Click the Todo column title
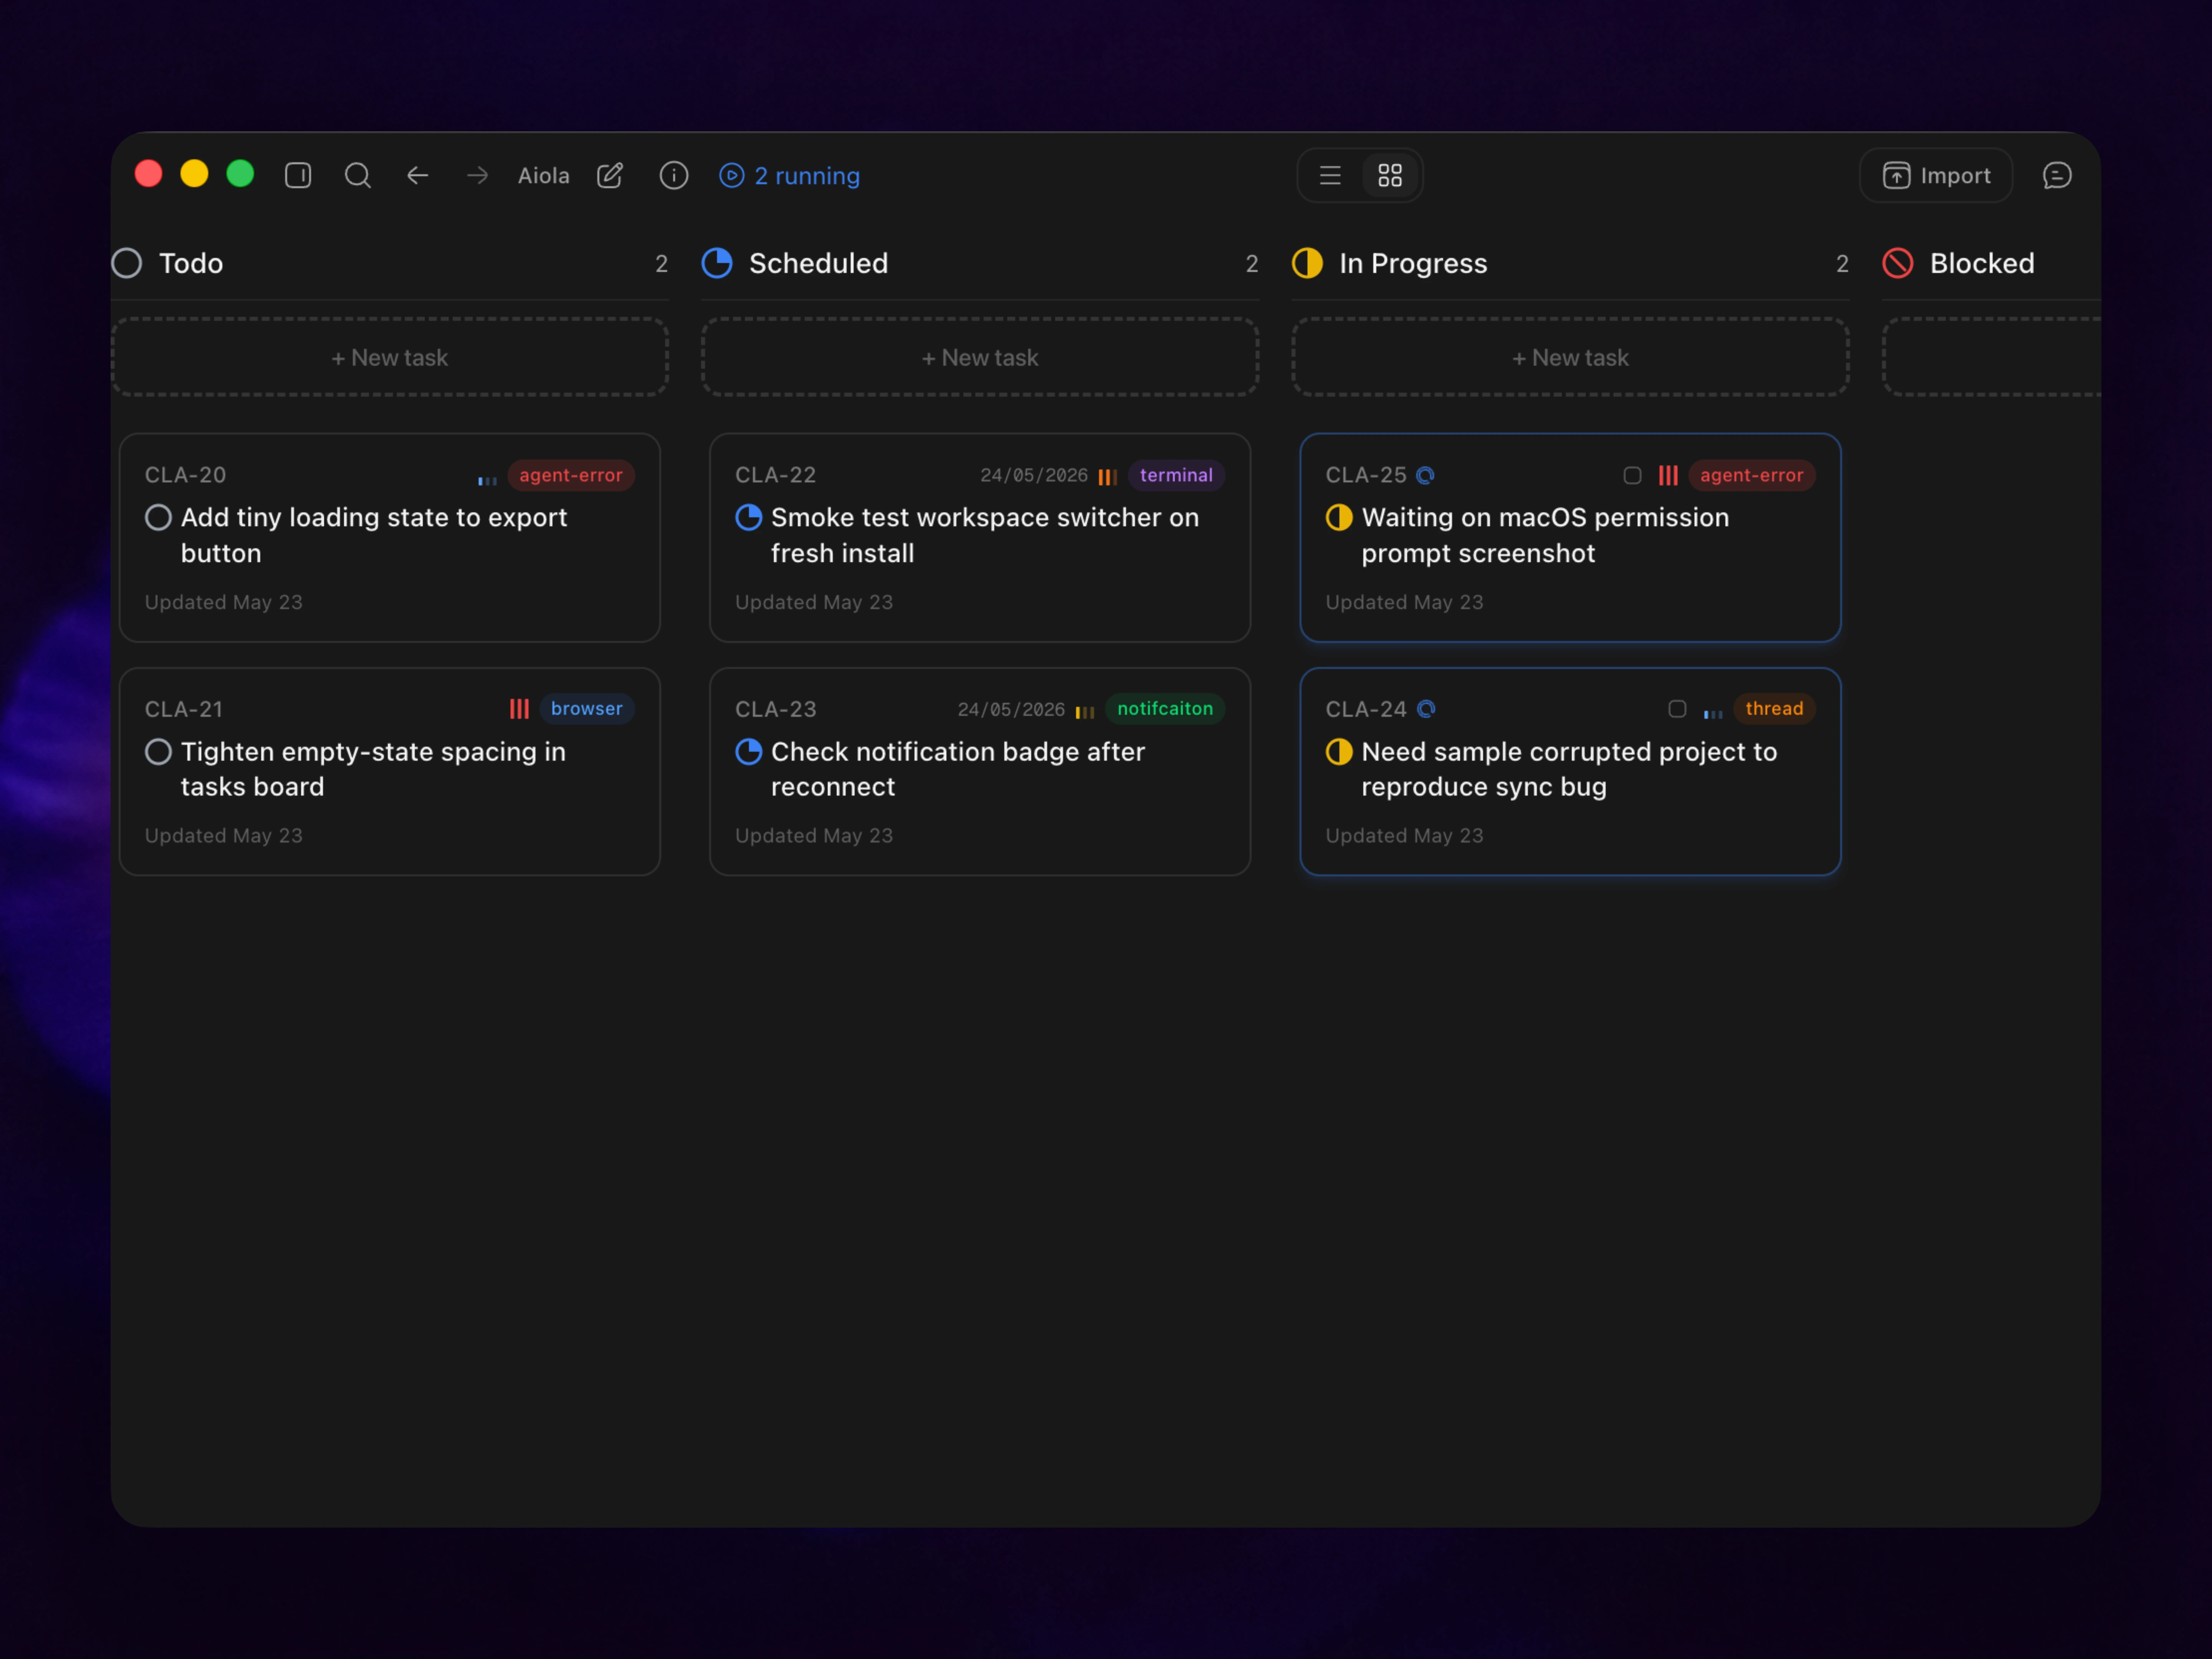 coord(191,263)
